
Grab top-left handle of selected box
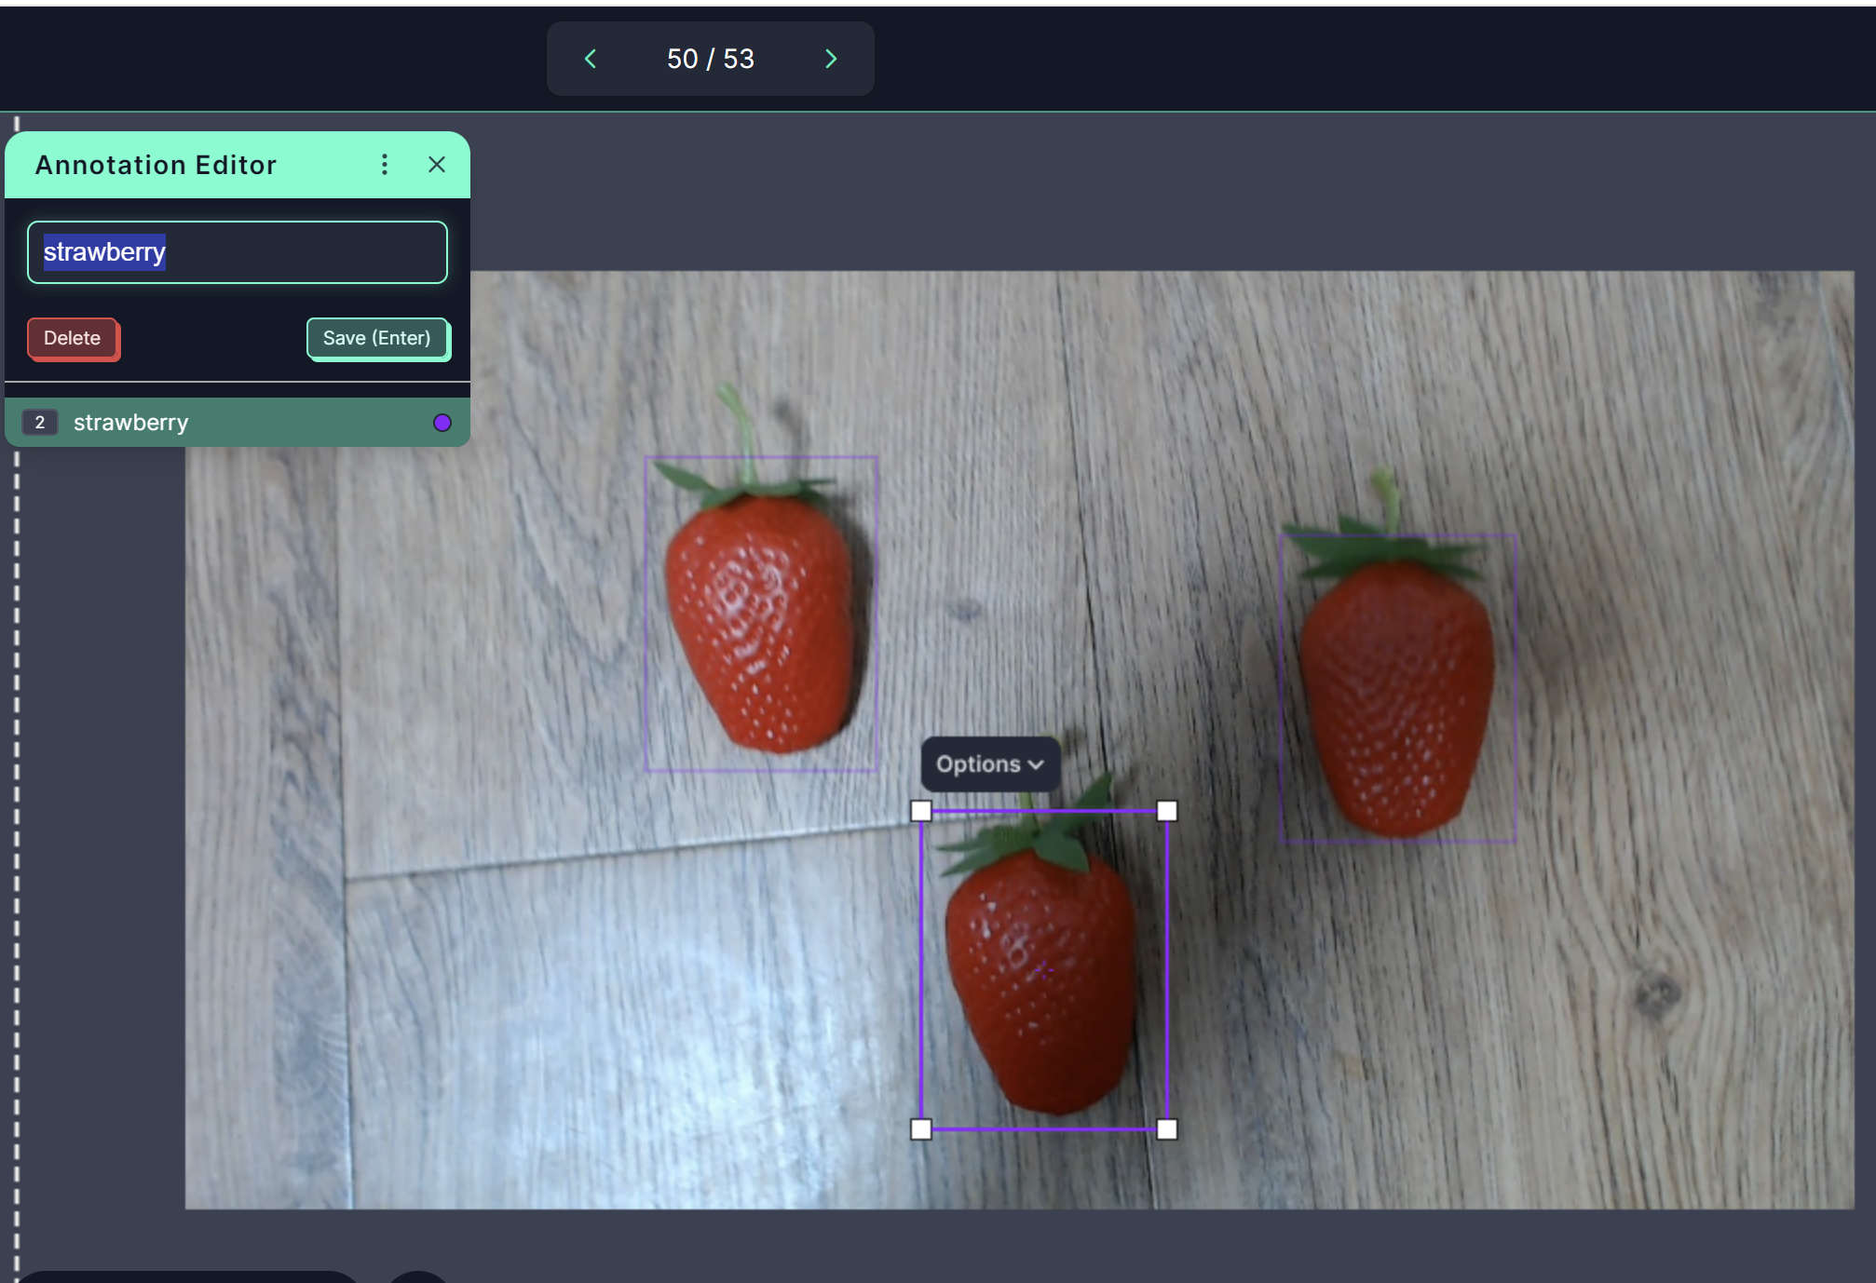[x=921, y=812]
